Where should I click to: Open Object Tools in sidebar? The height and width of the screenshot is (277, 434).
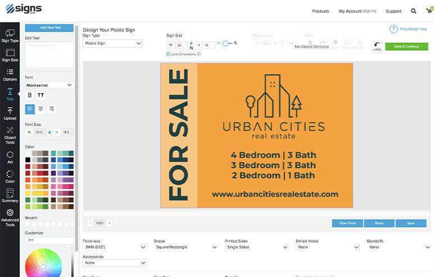coord(10,135)
